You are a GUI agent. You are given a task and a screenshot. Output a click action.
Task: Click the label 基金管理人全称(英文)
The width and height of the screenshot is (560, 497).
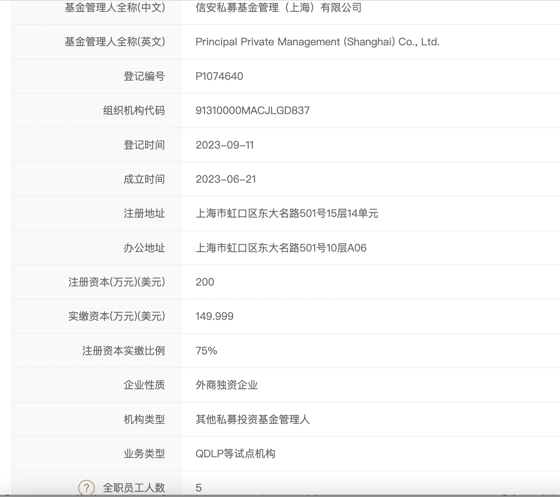[115, 42]
